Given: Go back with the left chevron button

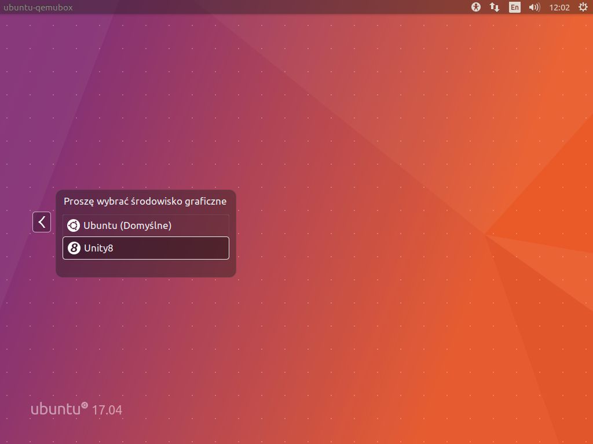Looking at the screenshot, I should tap(42, 222).
